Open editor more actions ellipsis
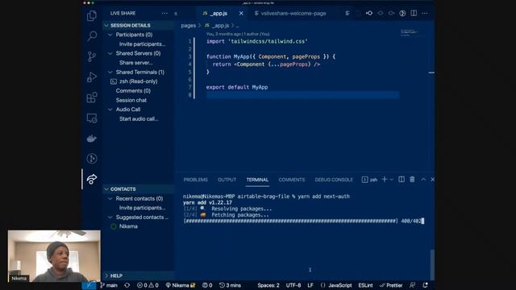This screenshot has height=290, width=516. tap(425, 13)
